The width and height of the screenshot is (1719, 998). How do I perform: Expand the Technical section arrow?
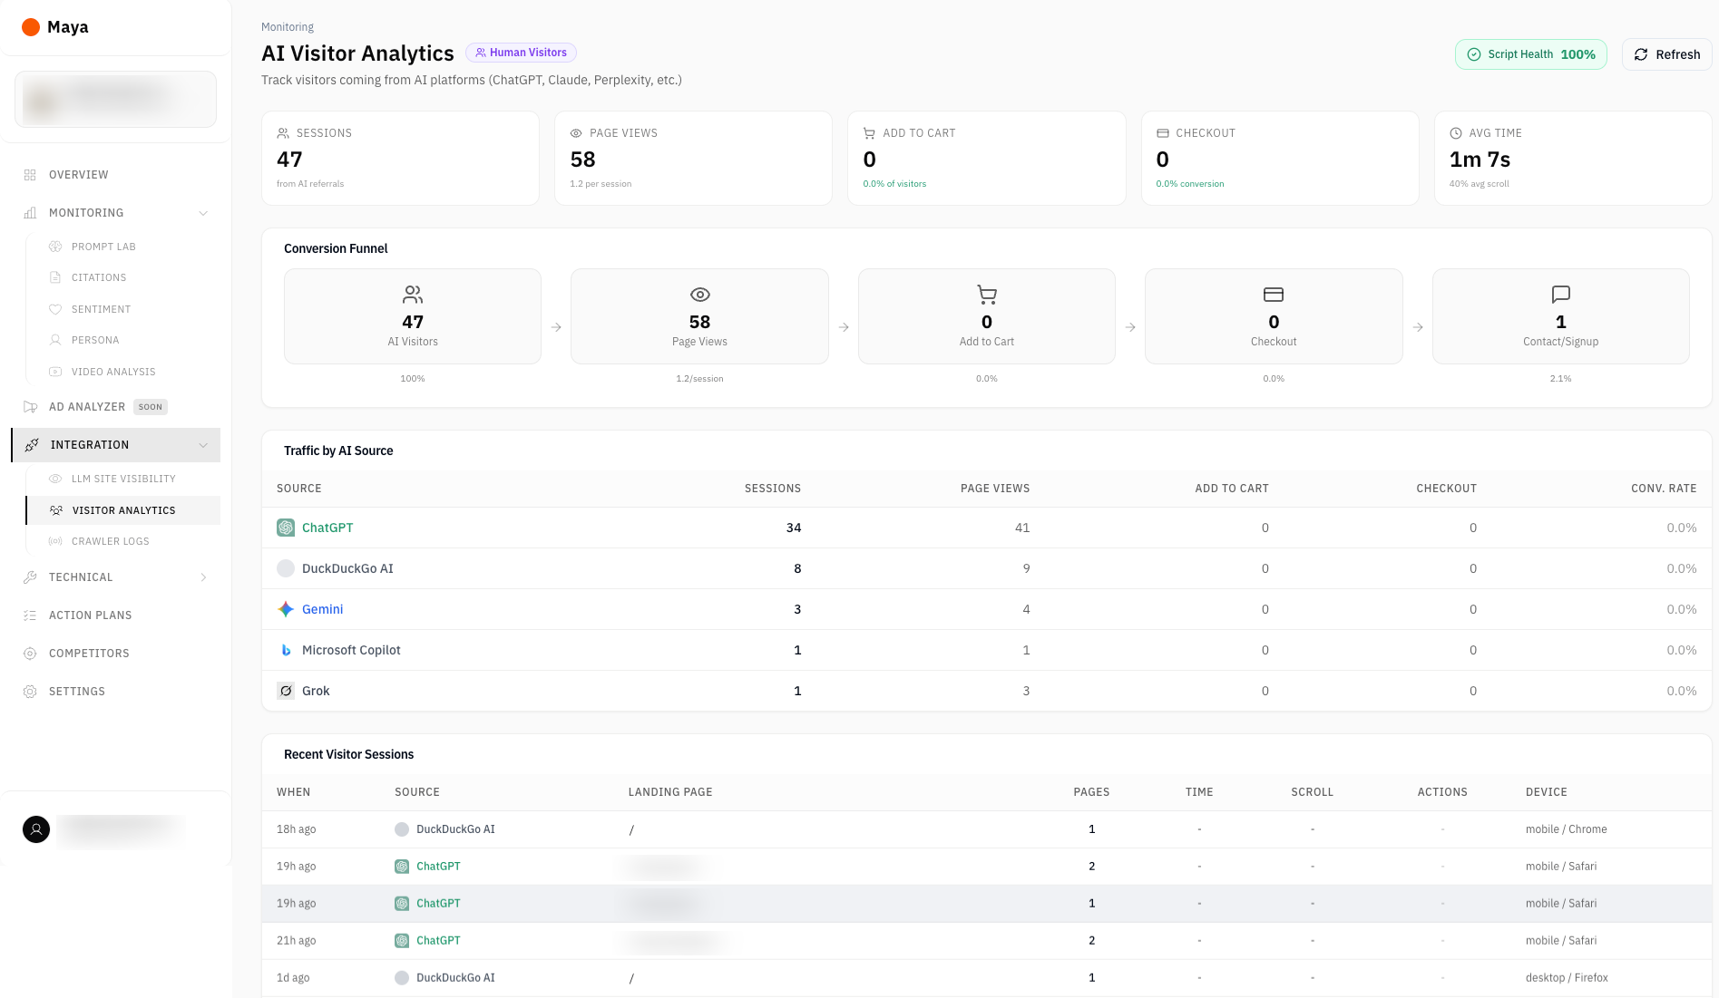(203, 577)
